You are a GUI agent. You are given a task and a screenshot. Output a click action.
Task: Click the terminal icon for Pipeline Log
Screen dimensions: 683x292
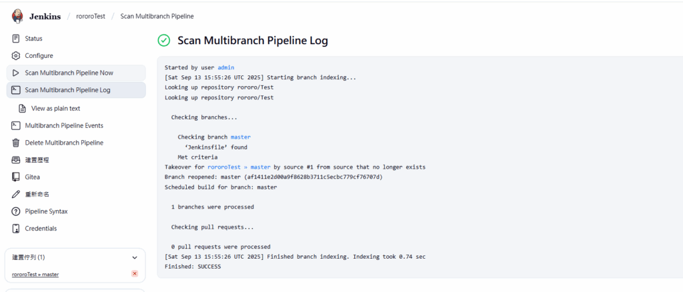tap(16, 90)
